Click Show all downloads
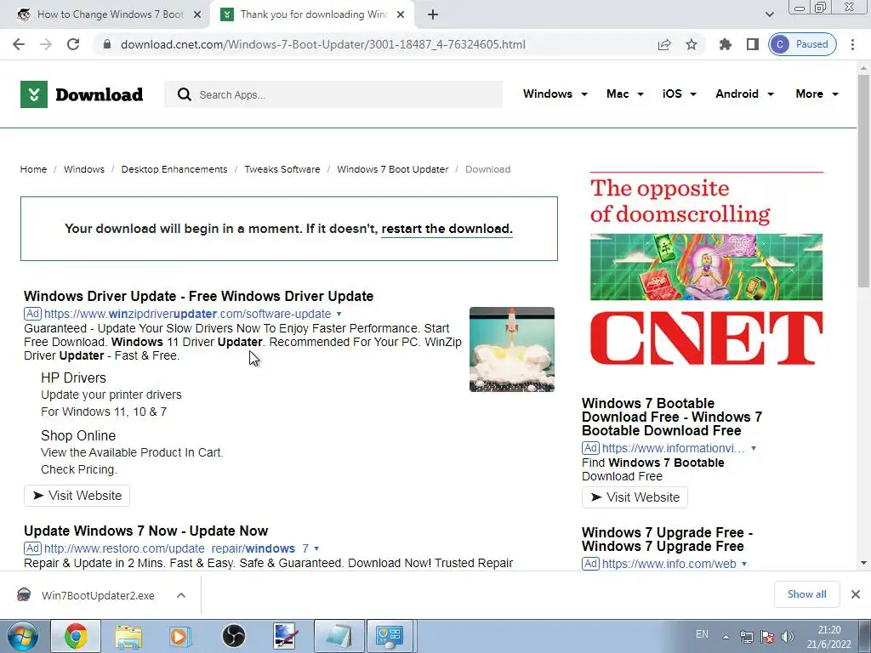The width and height of the screenshot is (871, 653). coord(806,594)
